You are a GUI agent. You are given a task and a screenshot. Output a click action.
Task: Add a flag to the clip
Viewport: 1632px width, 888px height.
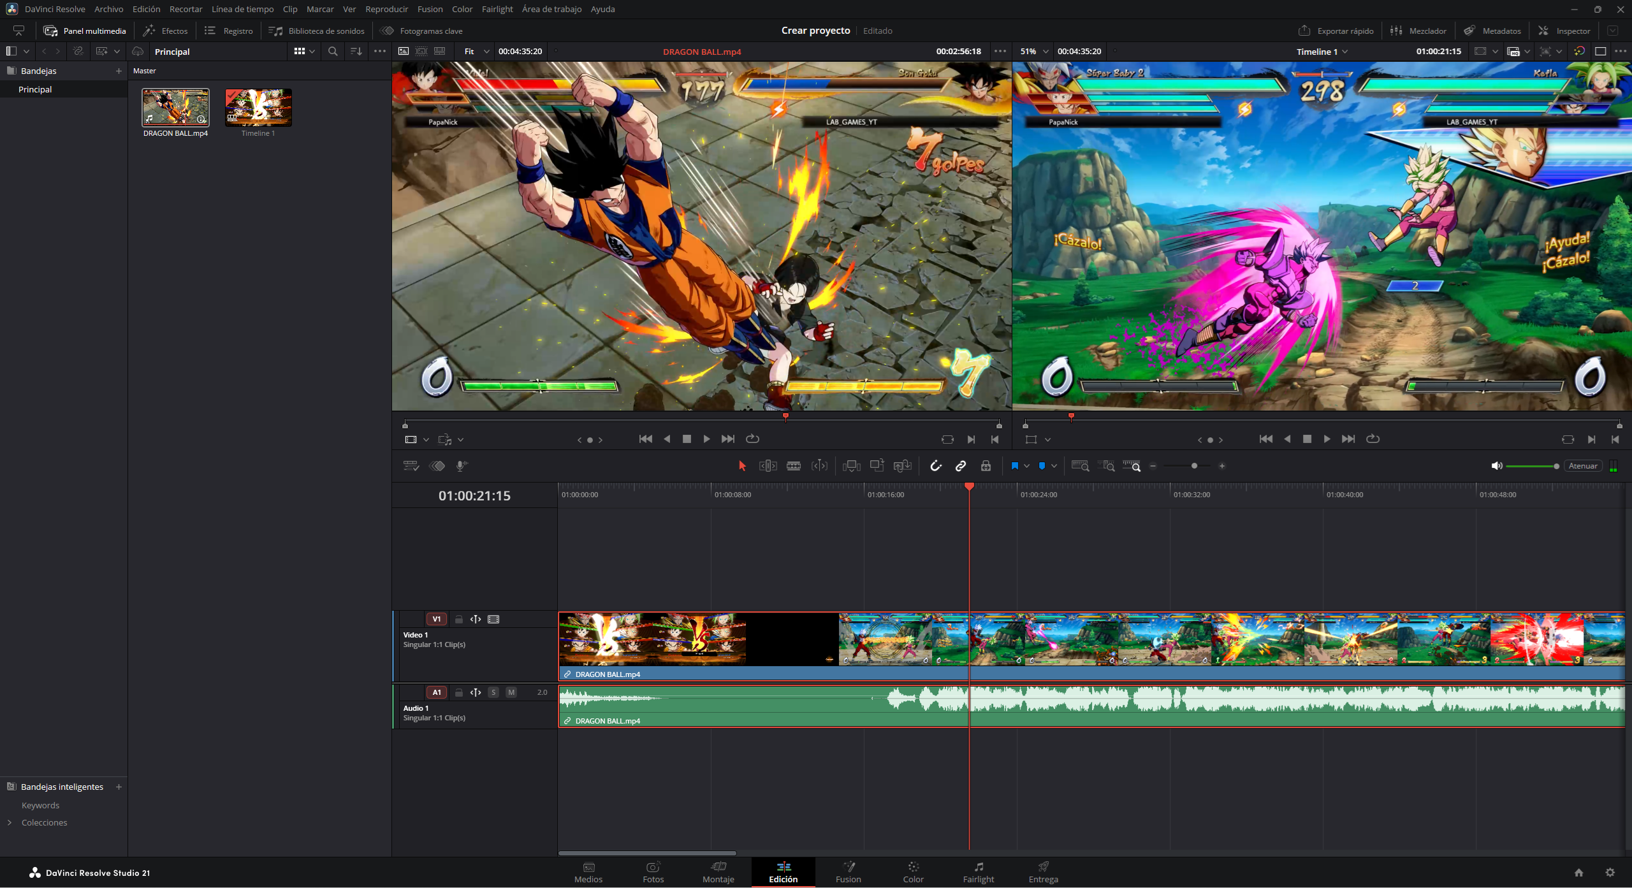[x=1015, y=466]
